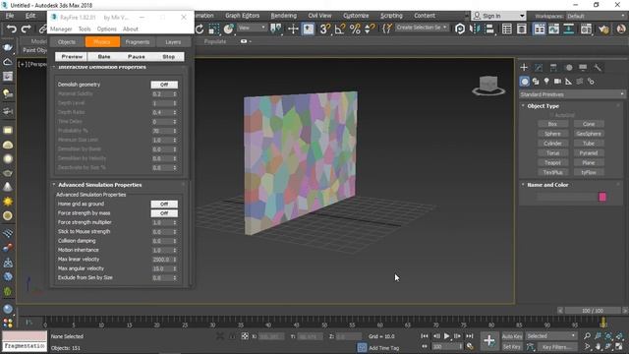Open the pink object color swatch
Image resolution: width=629 pixels, height=354 pixels.
point(602,197)
